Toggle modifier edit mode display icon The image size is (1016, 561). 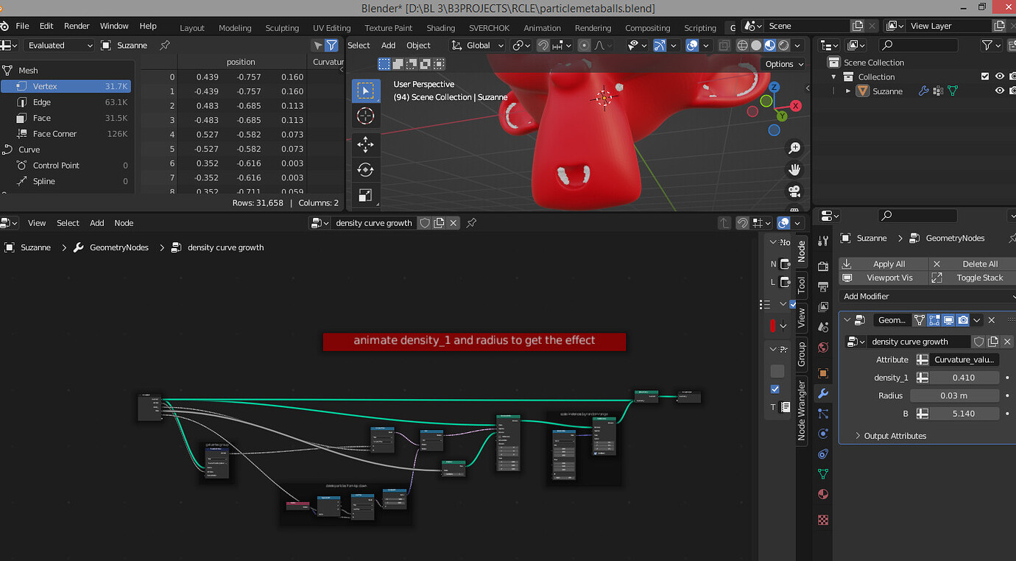tap(934, 320)
